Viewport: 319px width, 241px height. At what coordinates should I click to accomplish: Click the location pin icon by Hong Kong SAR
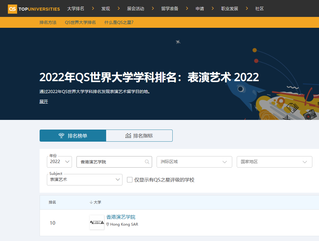(108, 224)
